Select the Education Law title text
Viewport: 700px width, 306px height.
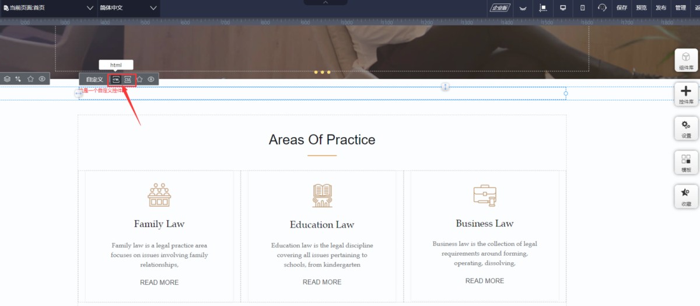click(x=322, y=224)
